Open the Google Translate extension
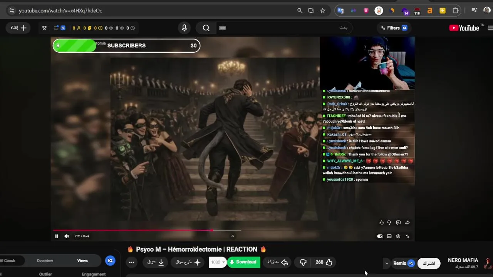493x277 pixels. pyautogui.click(x=340, y=11)
